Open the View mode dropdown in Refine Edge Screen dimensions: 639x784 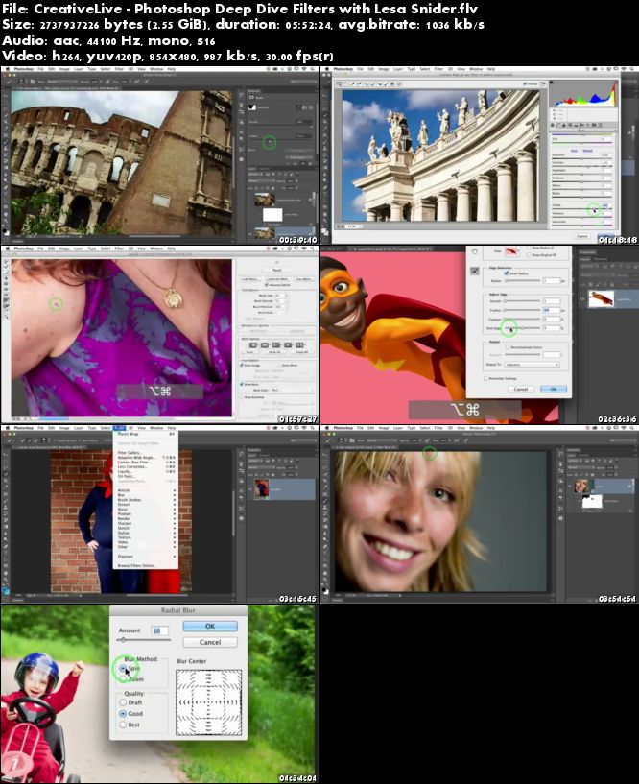click(513, 251)
